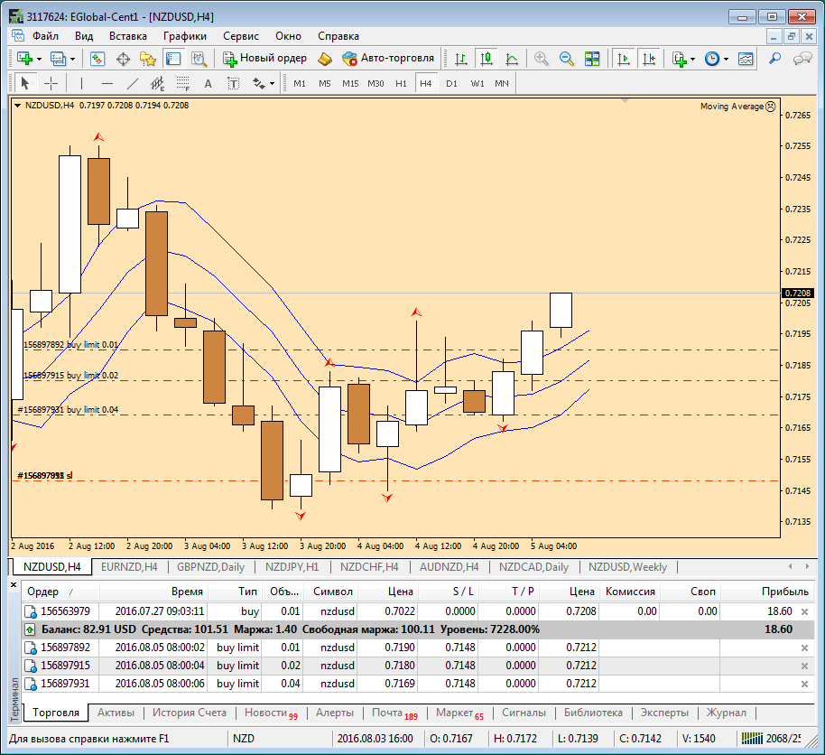This screenshot has width=825, height=755.
Task: Open the Графики menu
Action: click(185, 36)
